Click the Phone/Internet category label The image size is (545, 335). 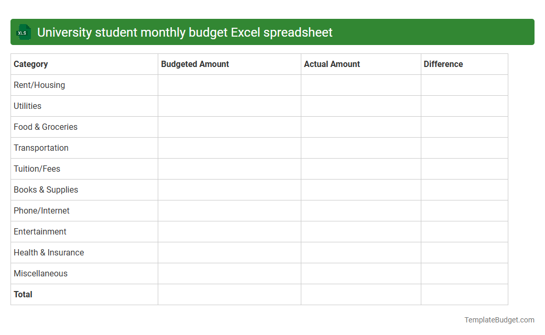pyautogui.click(x=41, y=210)
